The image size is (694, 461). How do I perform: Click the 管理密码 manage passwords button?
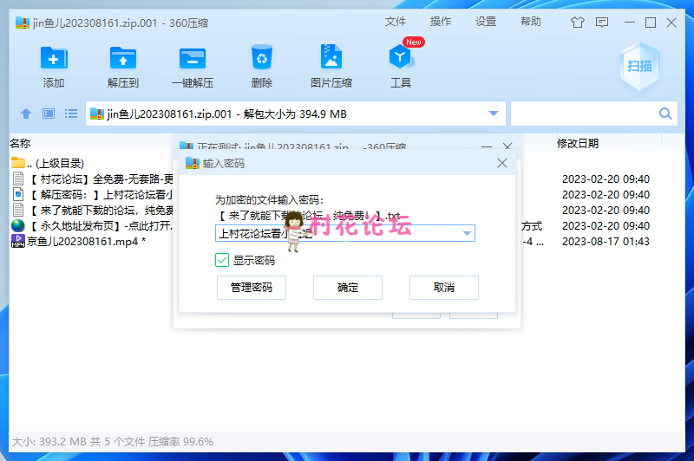(252, 288)
